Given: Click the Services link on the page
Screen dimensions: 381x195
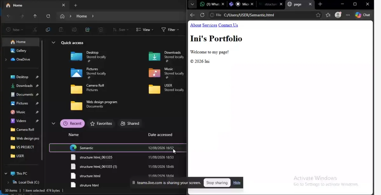Looking at the screenshot, I should [210, 25].
